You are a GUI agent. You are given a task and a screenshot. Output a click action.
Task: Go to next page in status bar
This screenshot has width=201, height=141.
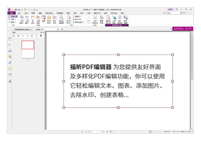tap(104, 132)
